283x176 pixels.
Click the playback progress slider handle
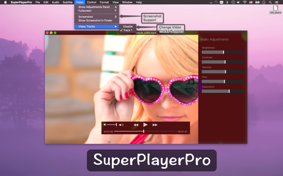point(143,131)
